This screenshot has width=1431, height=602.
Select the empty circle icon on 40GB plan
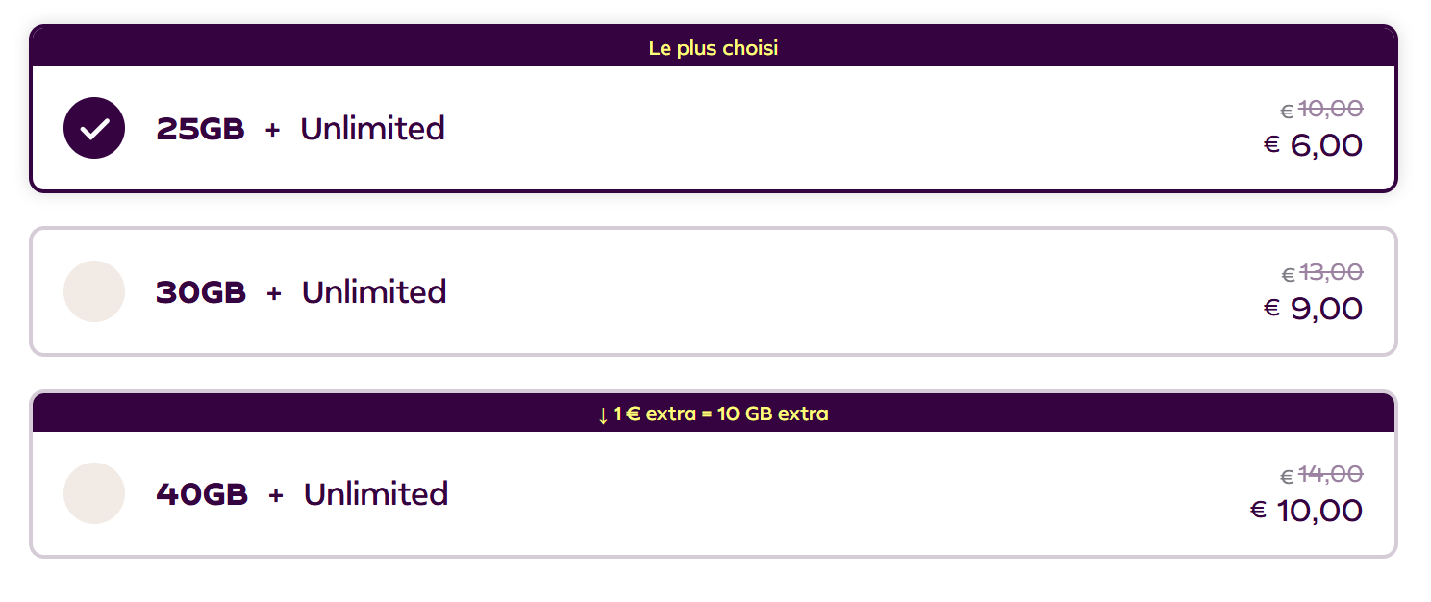pos(93,493)
